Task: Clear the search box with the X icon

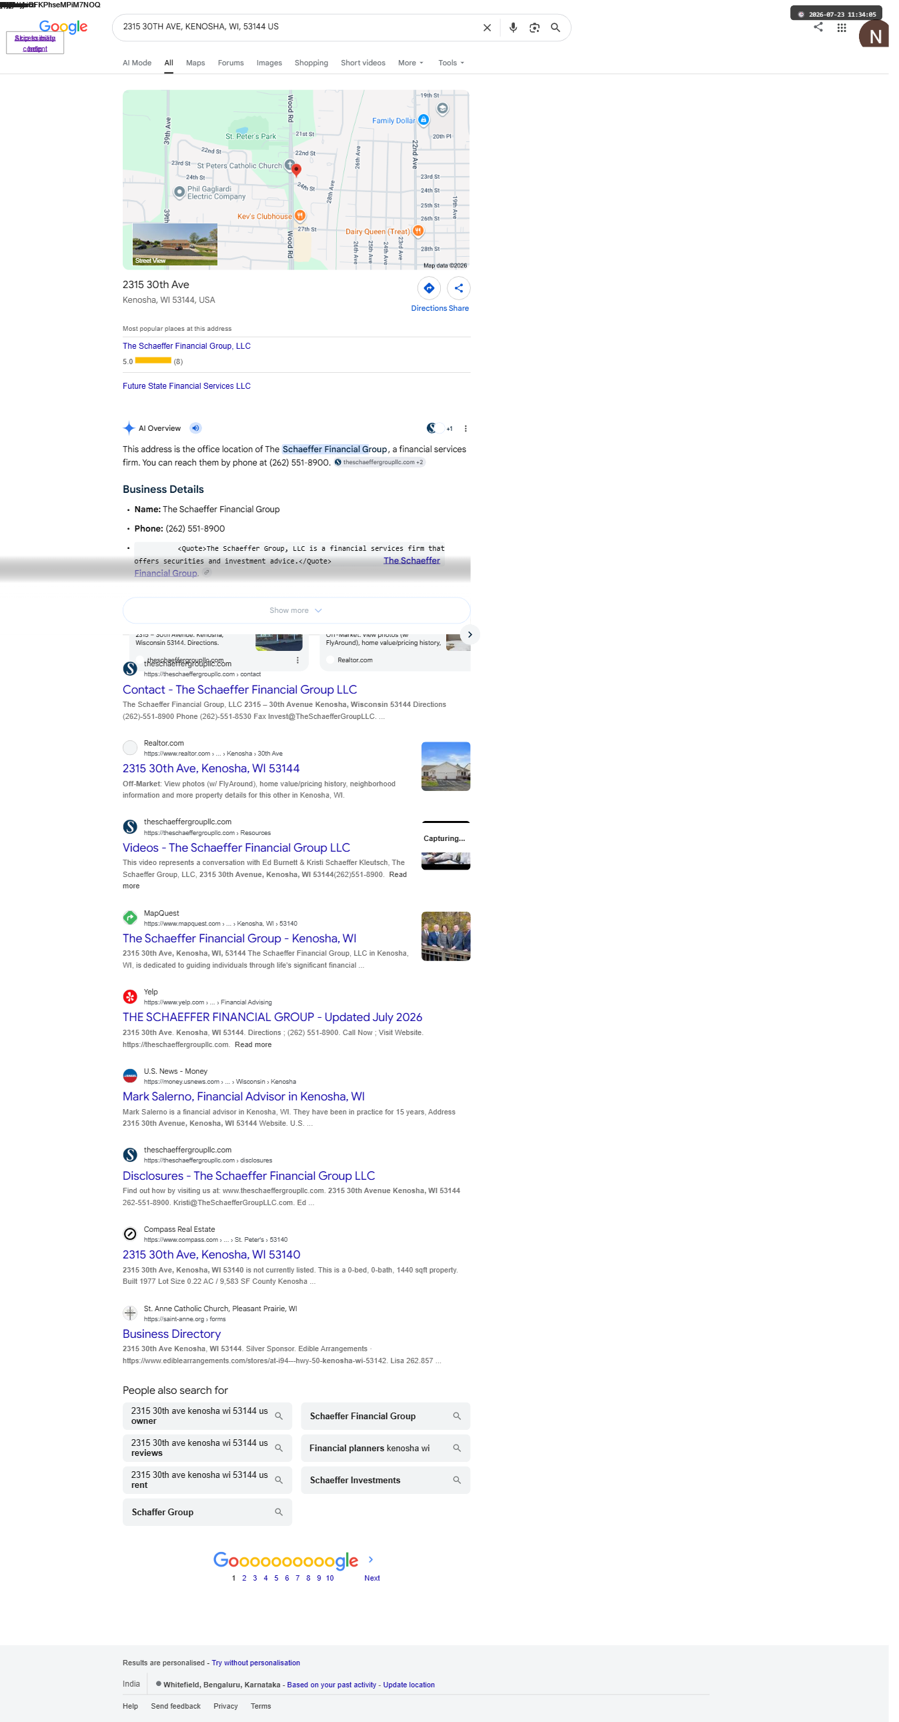Action: [487, 27]
